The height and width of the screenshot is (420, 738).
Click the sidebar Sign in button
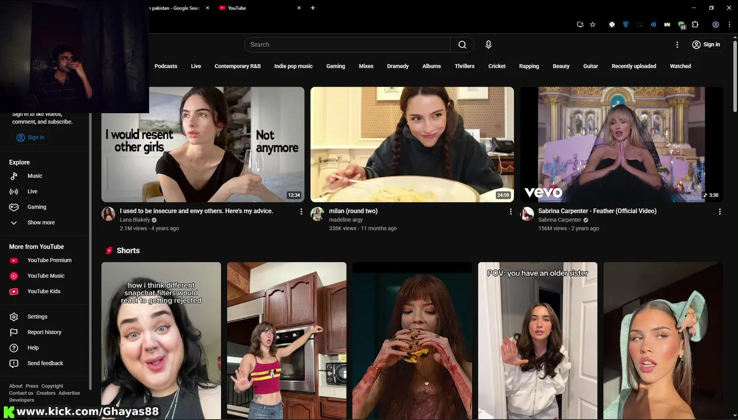point(30,137)
